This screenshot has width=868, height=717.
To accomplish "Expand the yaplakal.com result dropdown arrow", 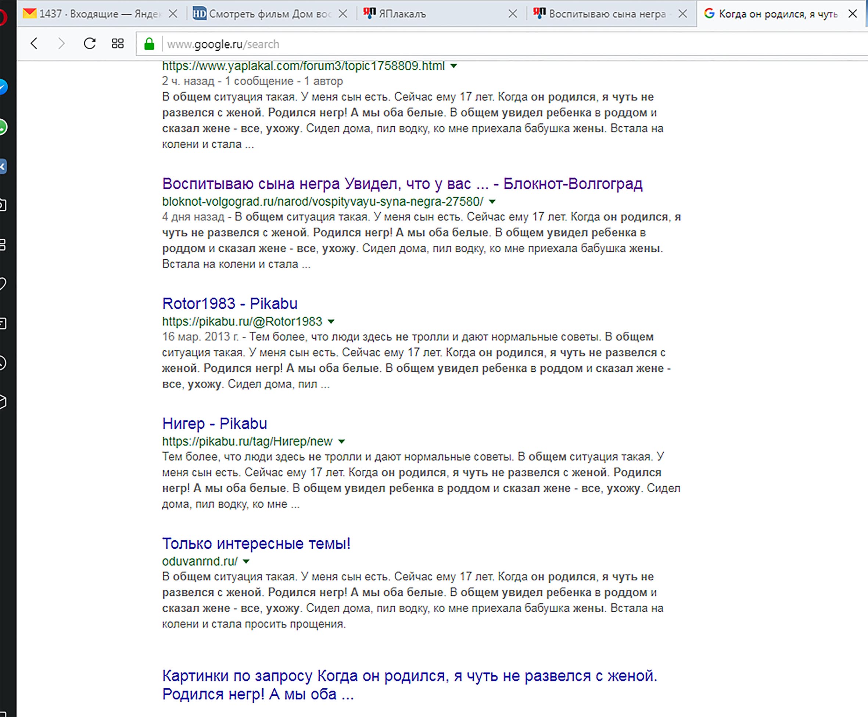I will (x=453, y=66).
